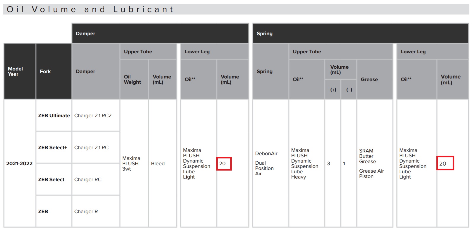Click the Grease column header

tap(375, 79)
